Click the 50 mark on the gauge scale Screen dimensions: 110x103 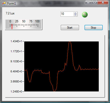[24, 21]
